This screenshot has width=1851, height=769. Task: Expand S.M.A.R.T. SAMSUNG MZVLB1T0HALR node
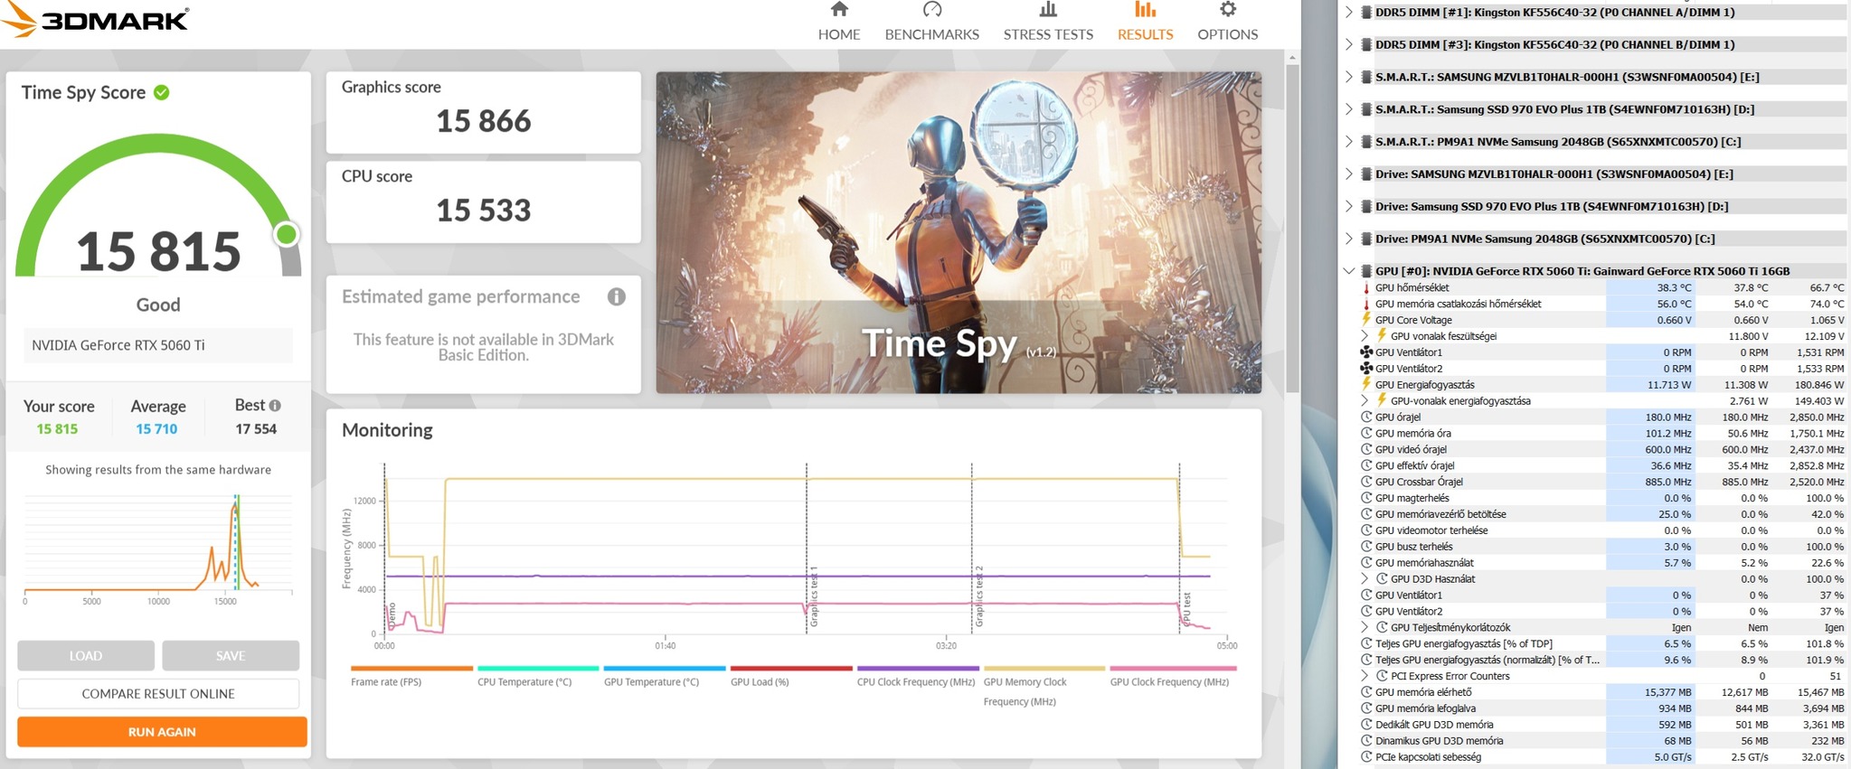(1349, 77)
